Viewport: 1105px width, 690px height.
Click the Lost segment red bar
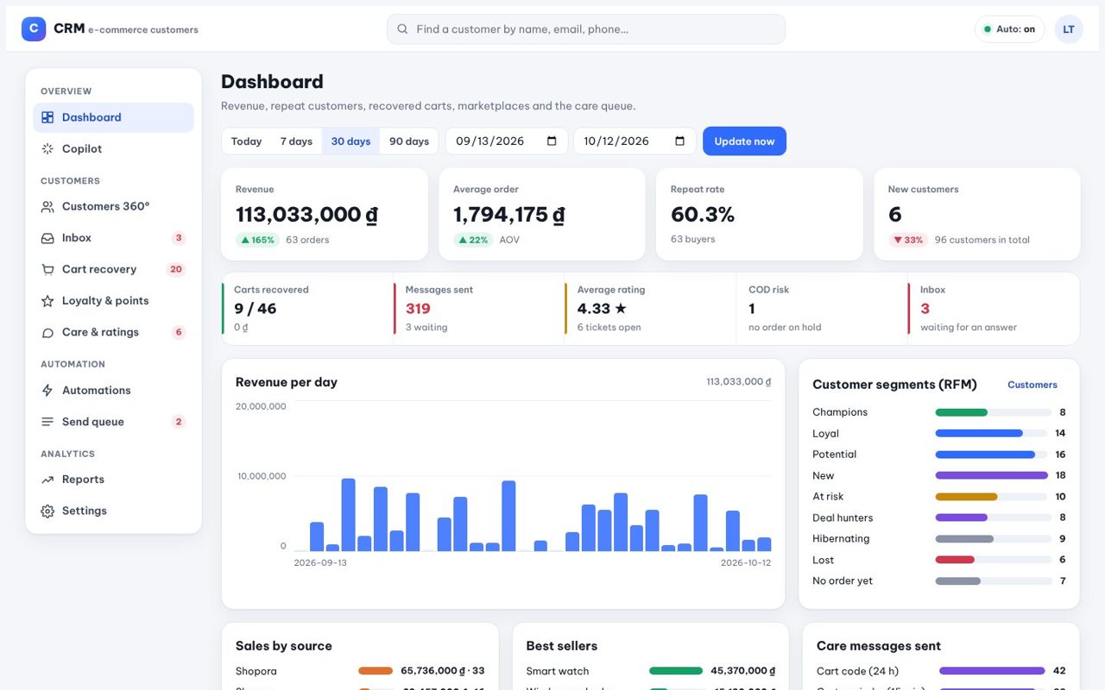point(955,560)
